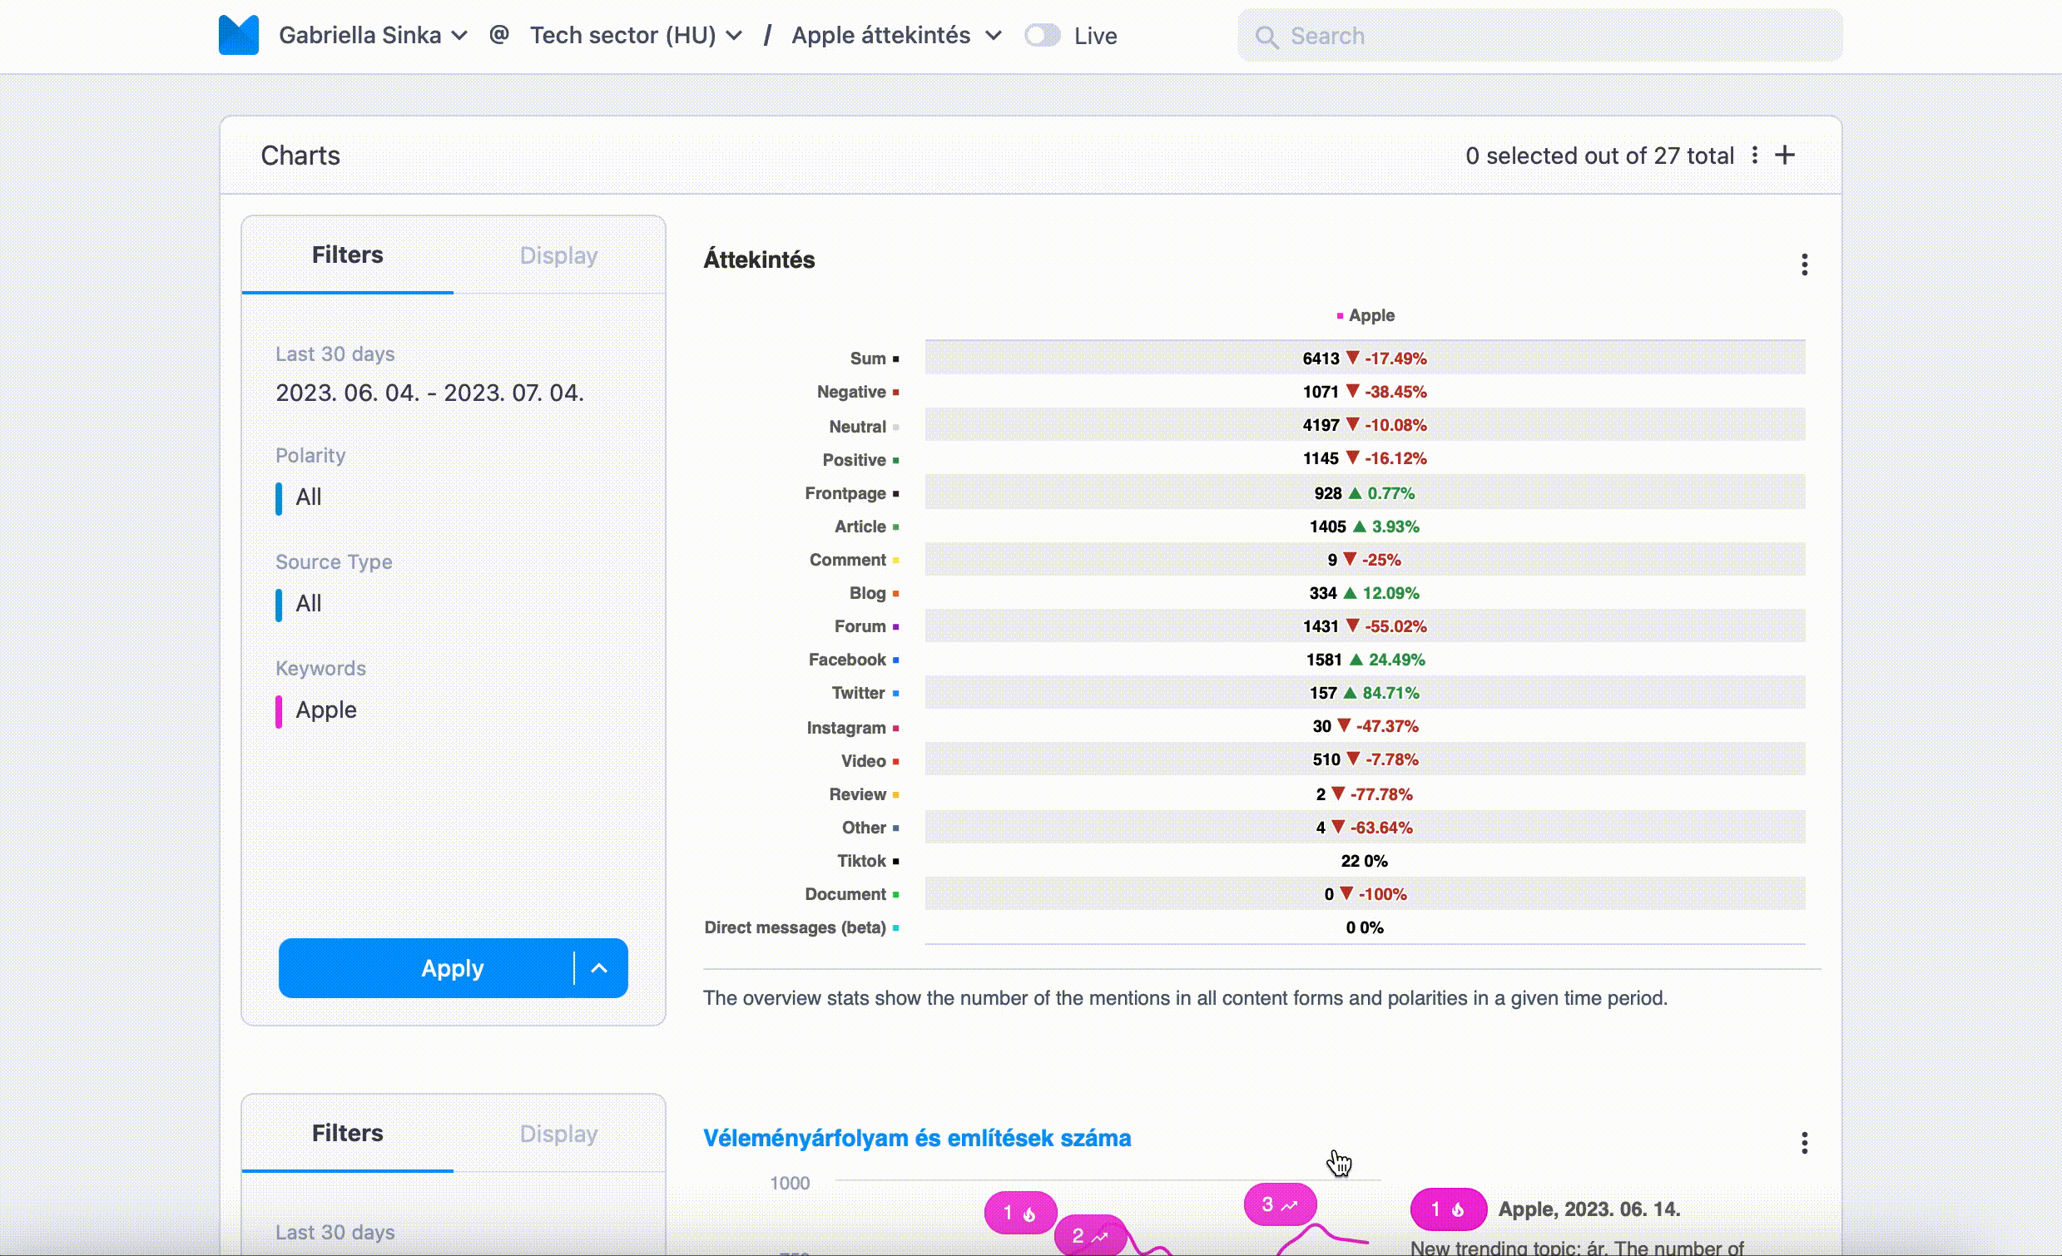Click the app logo icon top left
This screenshot has width=2062, height=1256.
coord(239,35)
